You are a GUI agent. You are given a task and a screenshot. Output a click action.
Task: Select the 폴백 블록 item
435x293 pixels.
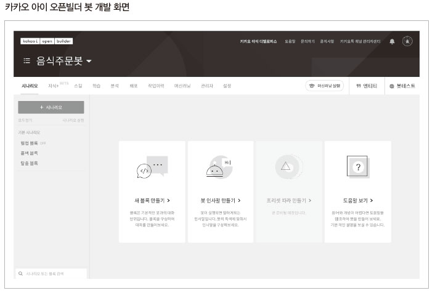(x=29, y=153)
